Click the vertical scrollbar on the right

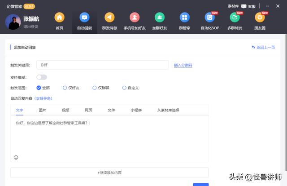286,103
